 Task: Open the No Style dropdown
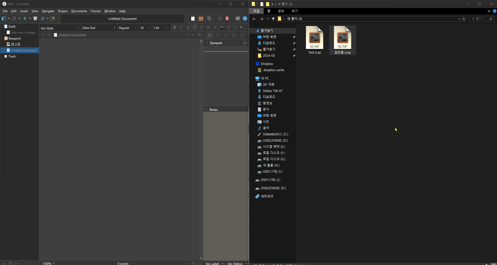[x=60, y=28]
